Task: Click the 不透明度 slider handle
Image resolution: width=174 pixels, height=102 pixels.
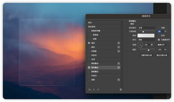Action: click(x=143, y=32)
